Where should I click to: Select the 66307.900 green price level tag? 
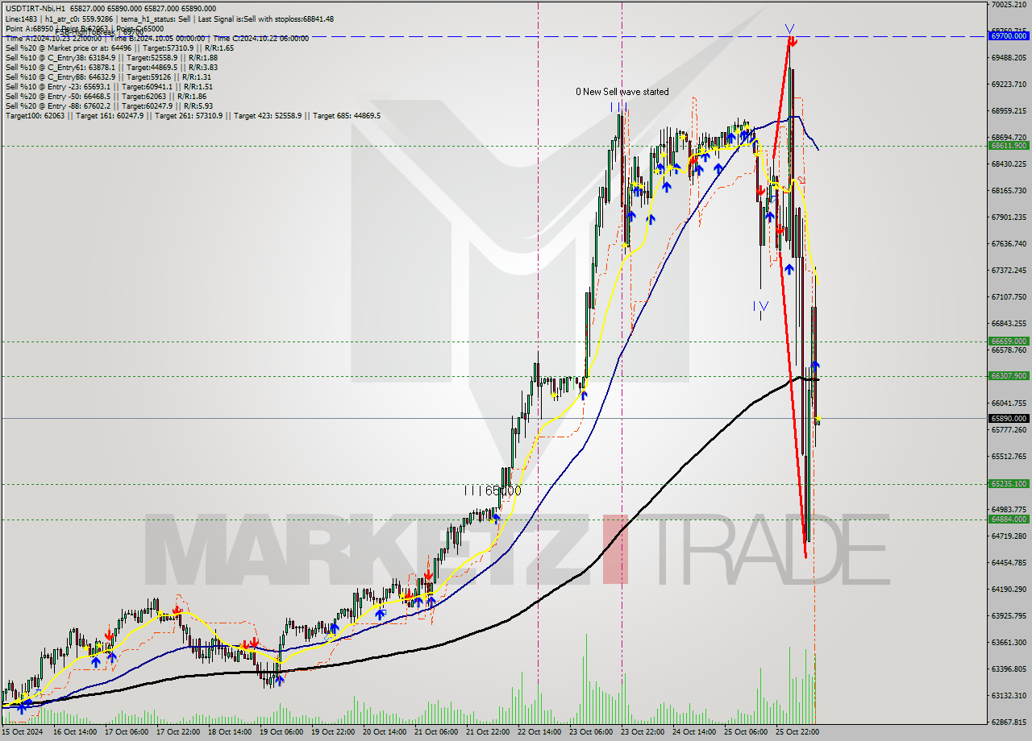coord(1009,376)
